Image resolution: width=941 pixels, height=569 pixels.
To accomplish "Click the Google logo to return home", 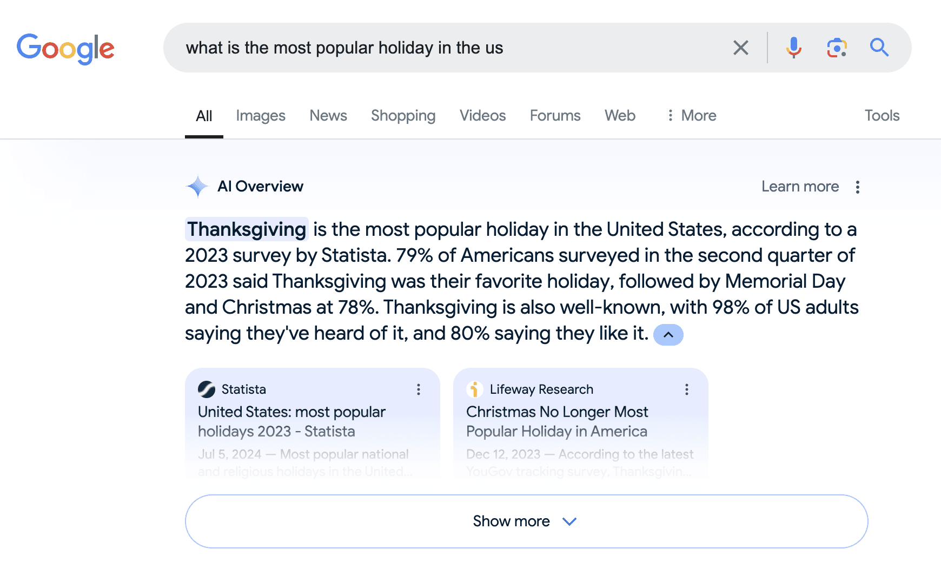I will (x=65, y=49).
